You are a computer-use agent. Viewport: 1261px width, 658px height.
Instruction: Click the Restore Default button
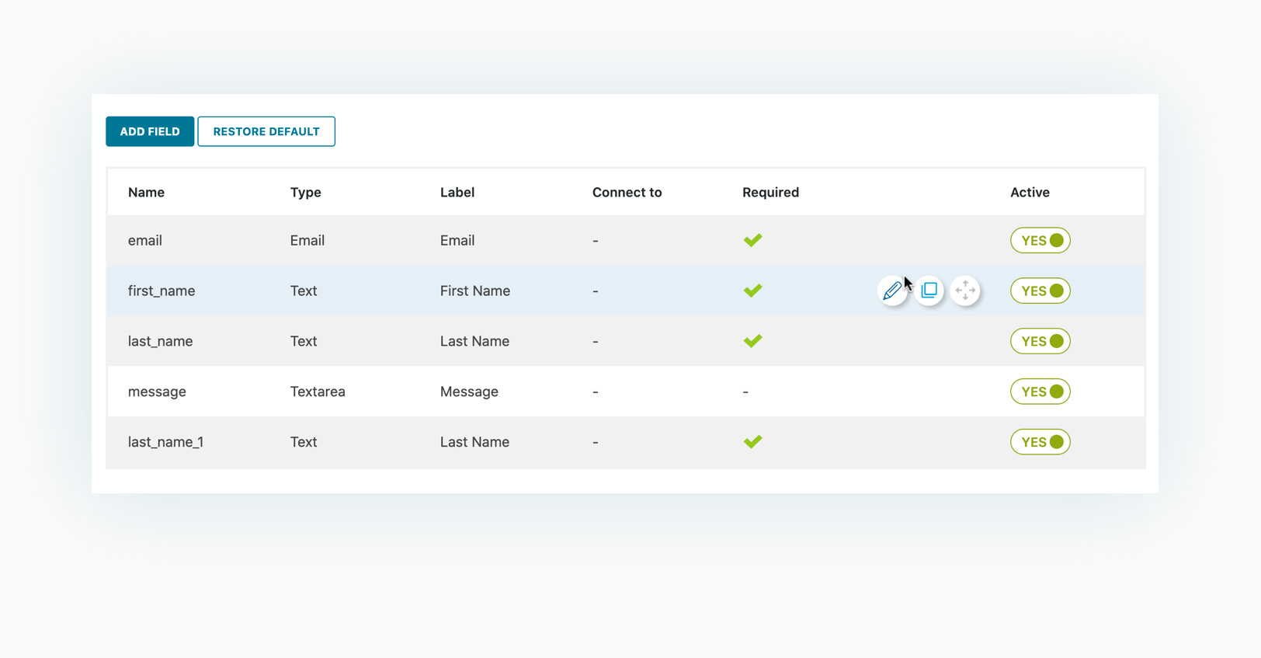[x=266, y=131]
